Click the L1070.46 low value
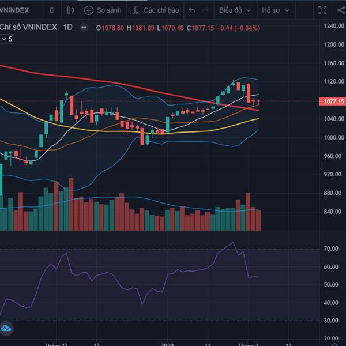The image size is (346, 346). tap(170, 28)
